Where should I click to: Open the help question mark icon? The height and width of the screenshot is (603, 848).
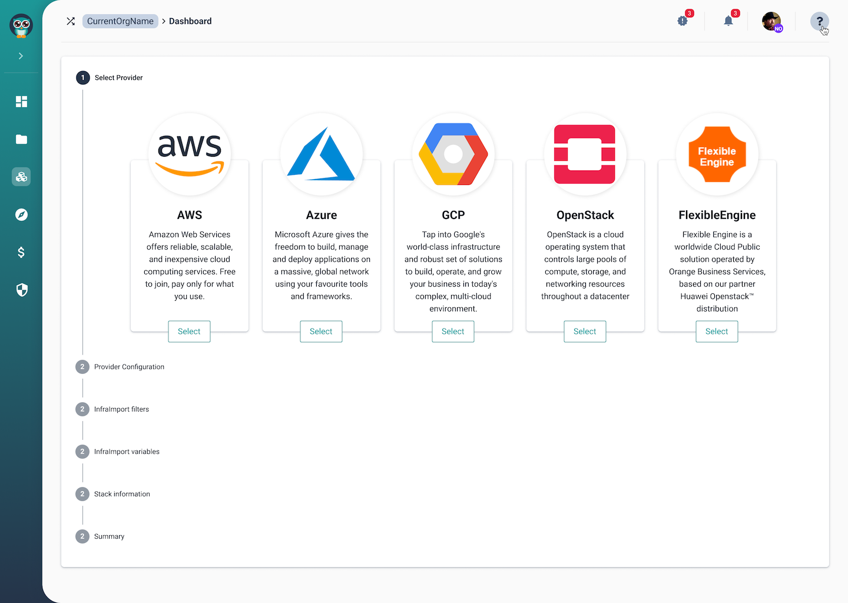(x=820, y=21)
